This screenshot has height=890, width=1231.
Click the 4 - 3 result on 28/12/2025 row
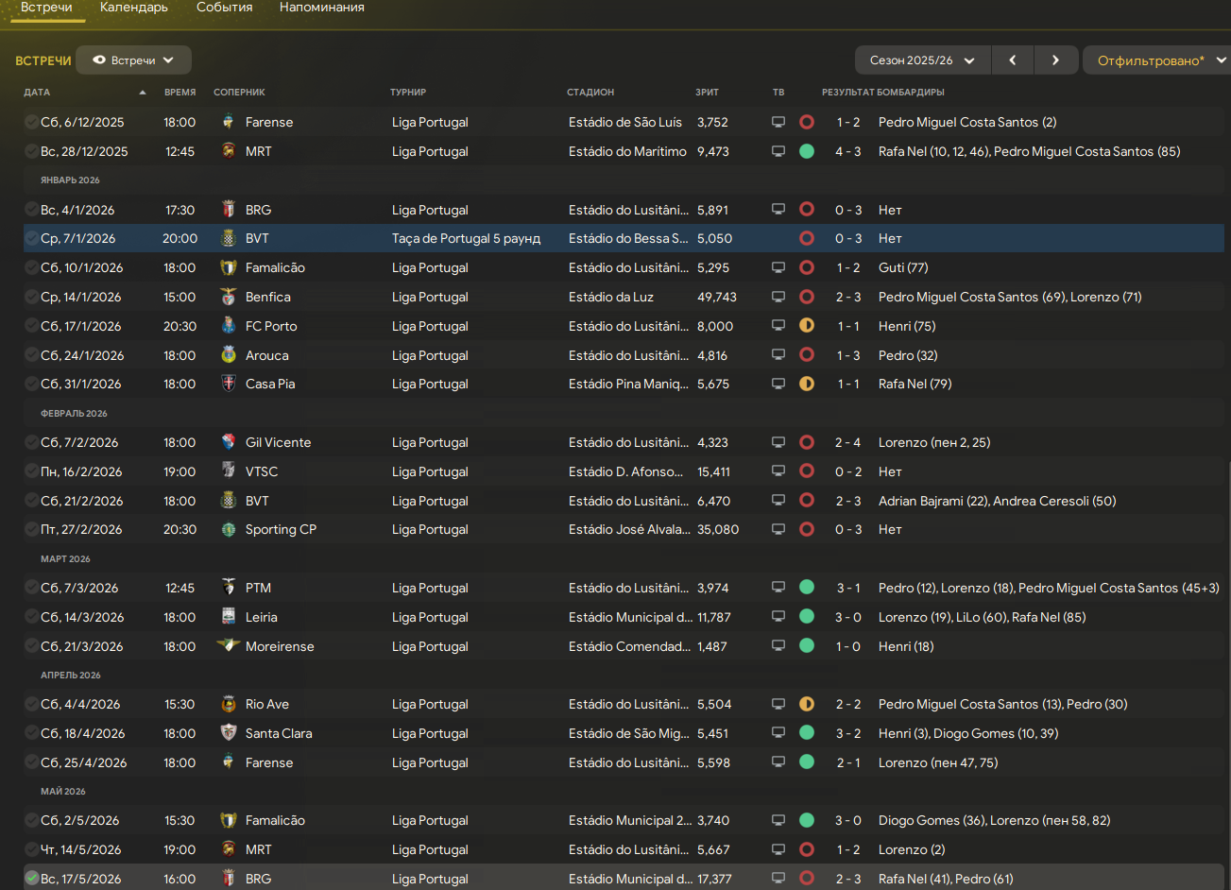[848, 151]
